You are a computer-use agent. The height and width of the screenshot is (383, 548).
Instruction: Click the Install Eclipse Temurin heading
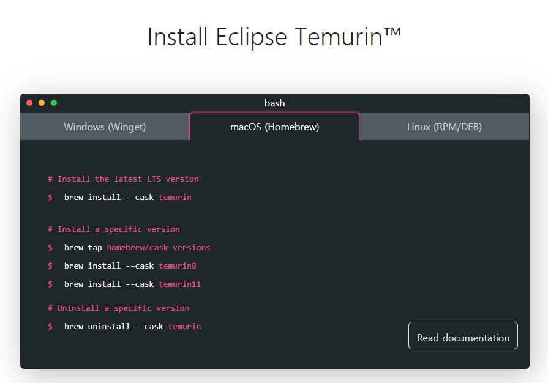(274, 37)
